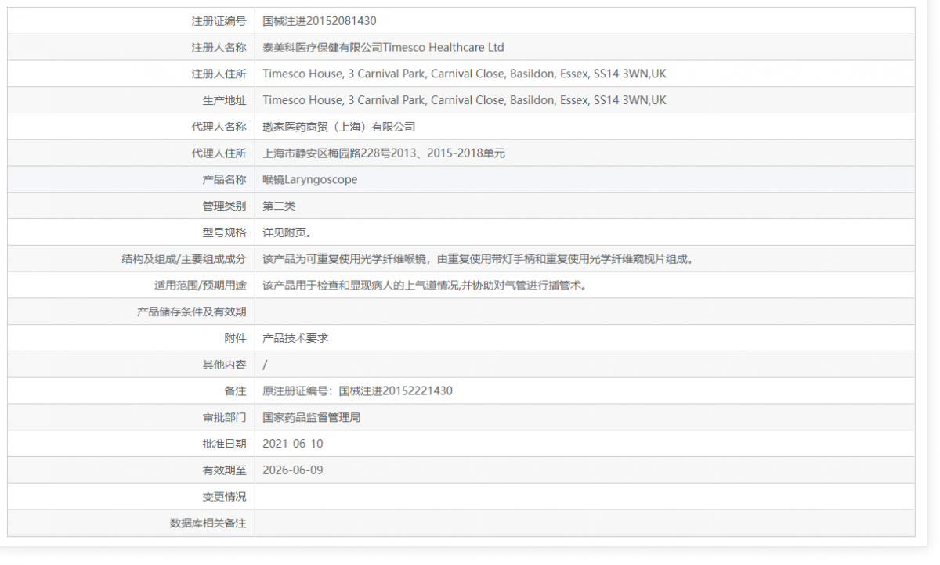This screenshot has height=565, width=940.
Task: Click product name 喉镜Laryngoscope
Action: coord(310,179)
